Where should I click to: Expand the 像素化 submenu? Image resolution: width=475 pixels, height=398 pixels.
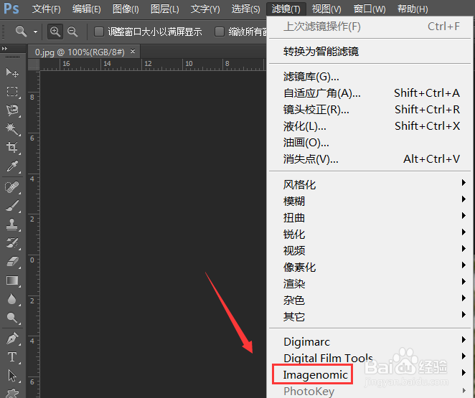click(x=370, y=267)
